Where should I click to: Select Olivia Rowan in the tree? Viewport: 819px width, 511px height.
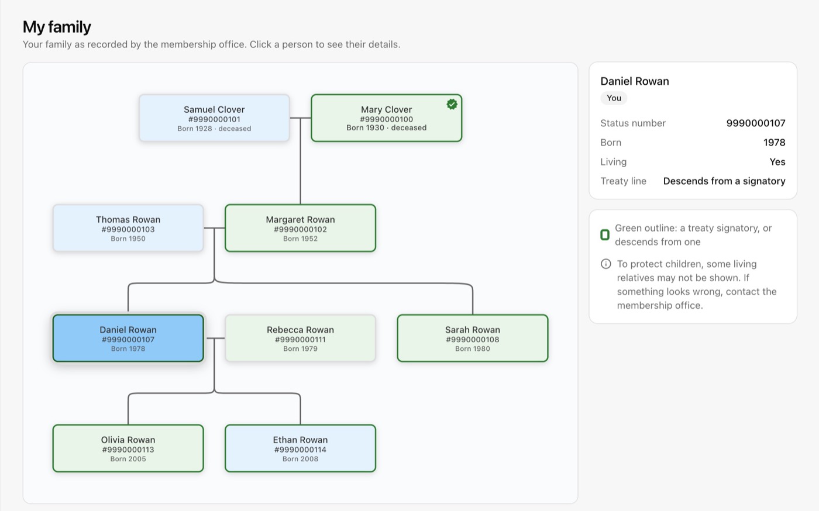tap(128, 448)
